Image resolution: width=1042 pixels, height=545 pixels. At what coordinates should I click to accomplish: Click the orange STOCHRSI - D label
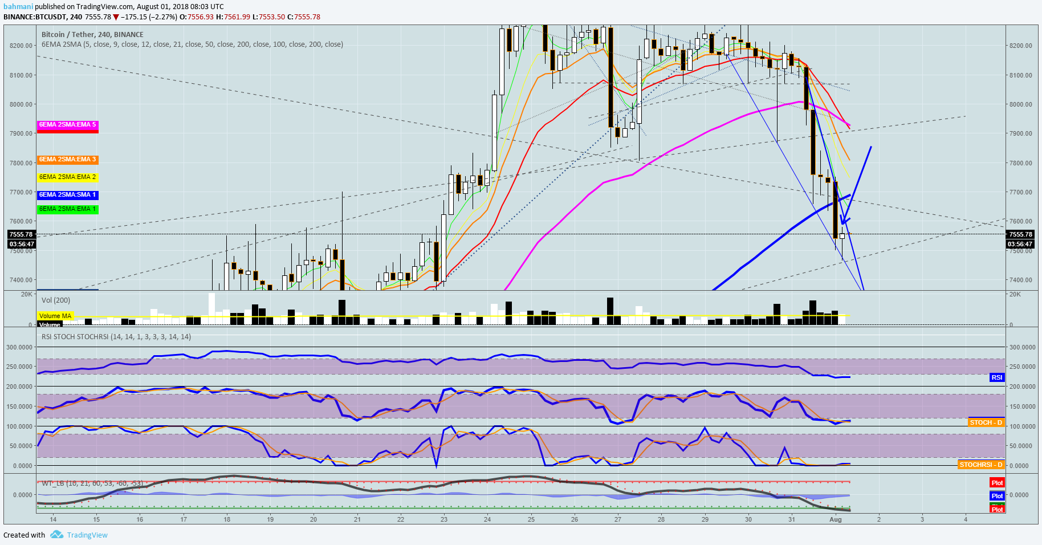(x=981, y=465)
